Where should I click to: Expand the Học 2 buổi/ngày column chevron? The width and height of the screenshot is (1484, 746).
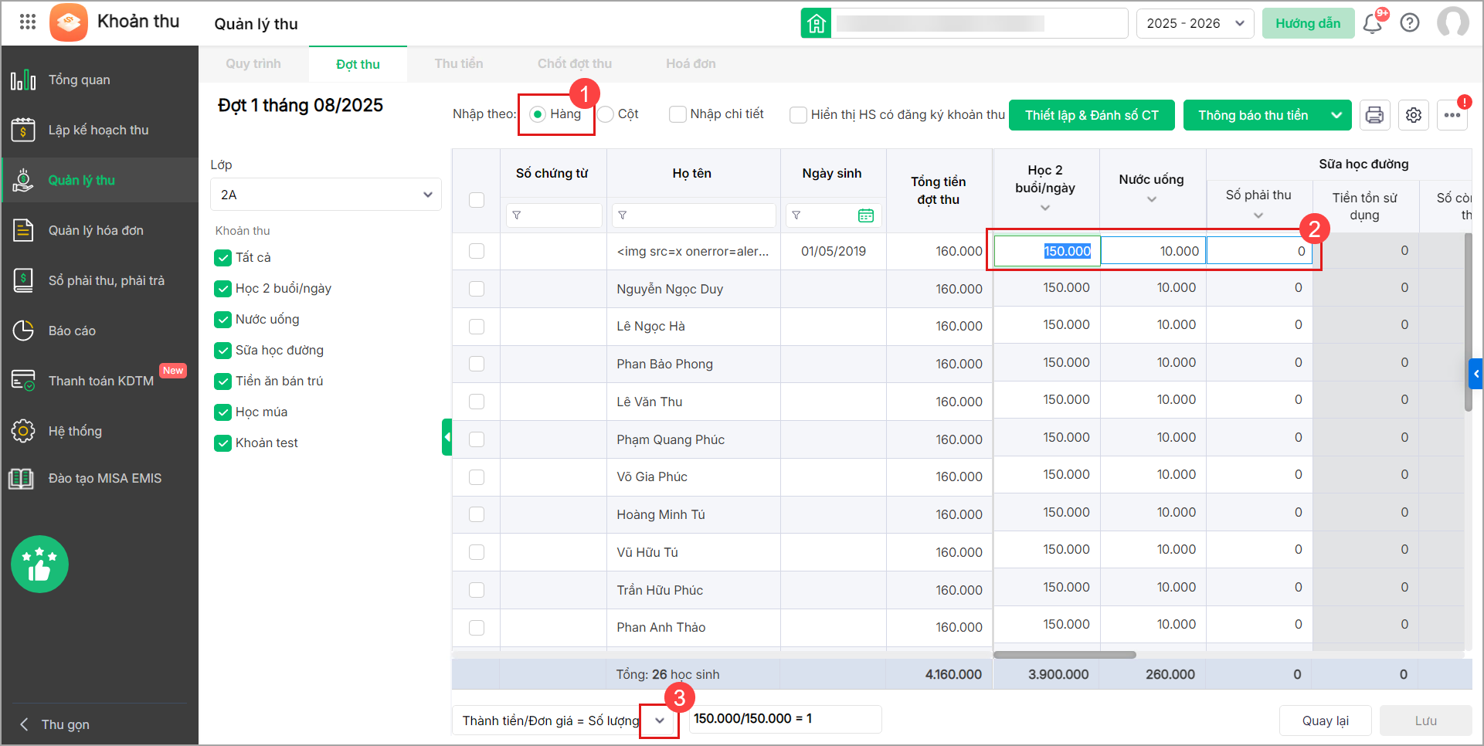(x=1045, y=208)
